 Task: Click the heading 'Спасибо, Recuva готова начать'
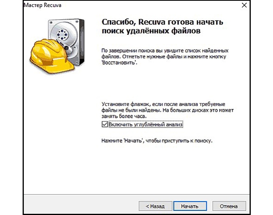162,22
